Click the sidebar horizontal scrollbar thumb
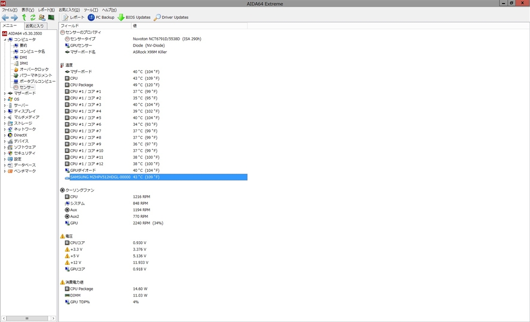The width and height of the screenshot is (530, 322). point(27,318)
